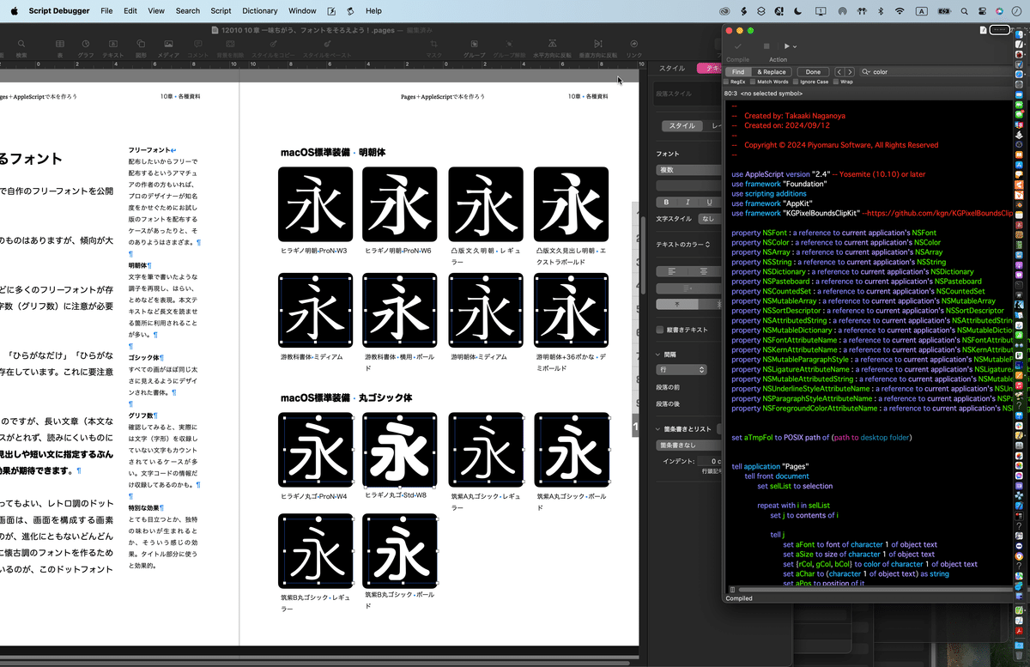Viewport: 1030px width, 667px height.
Task: Open the line spacing 行 dropdown
Action: pos(682,369)
